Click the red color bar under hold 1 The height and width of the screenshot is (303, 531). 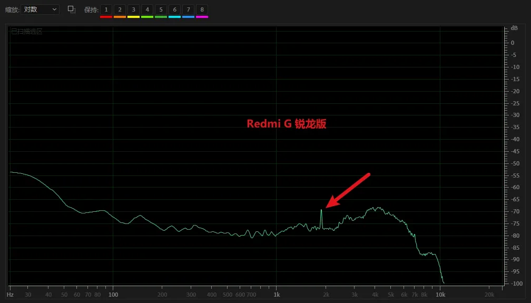click(106, 17)
